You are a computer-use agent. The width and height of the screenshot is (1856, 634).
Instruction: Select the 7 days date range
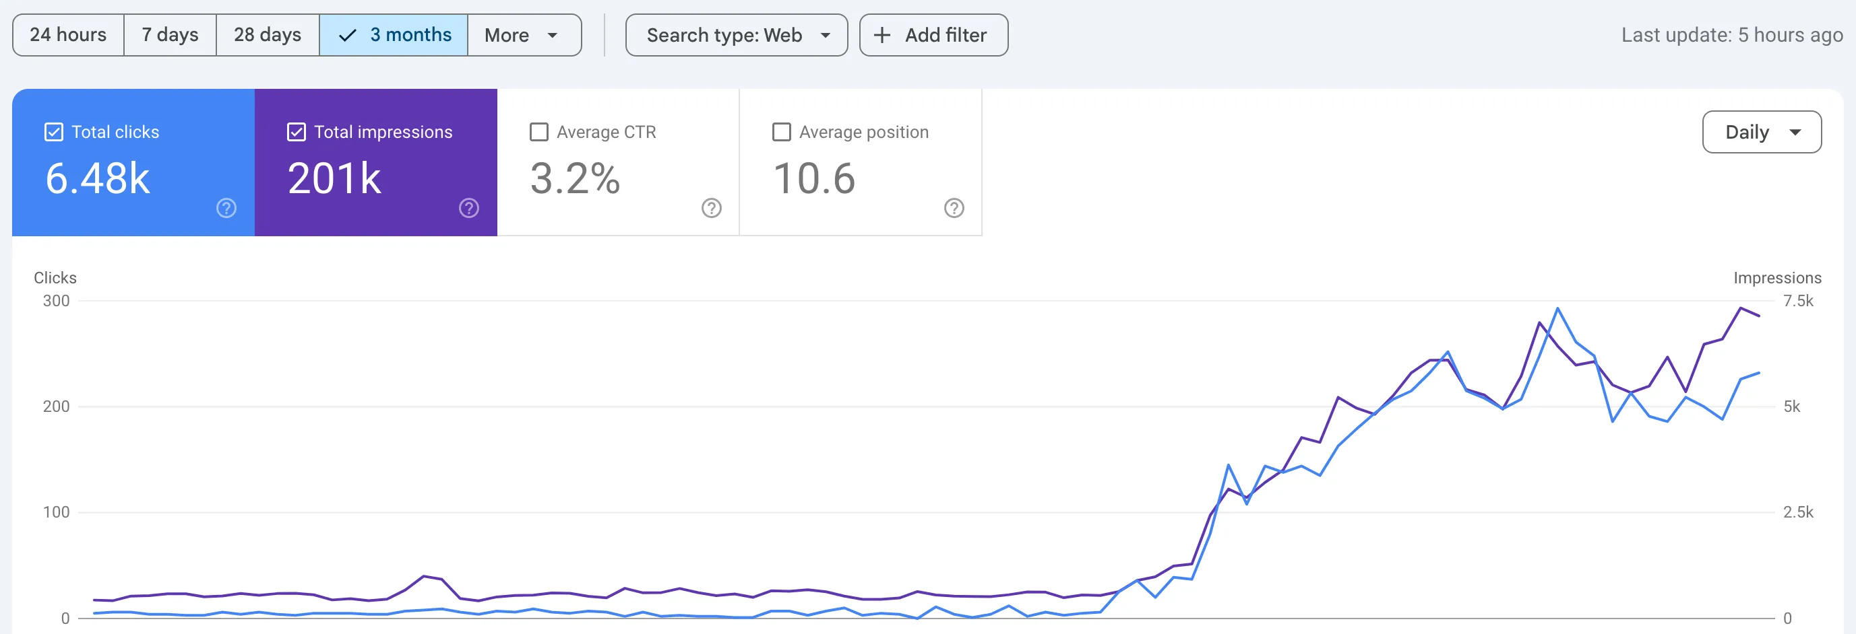tap(169, 34)
